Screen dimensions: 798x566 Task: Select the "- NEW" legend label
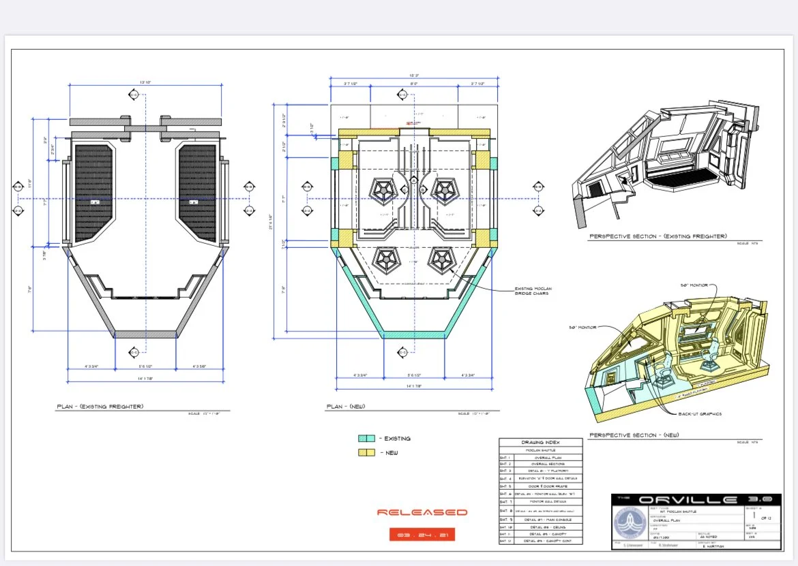(x=389, y=453)
